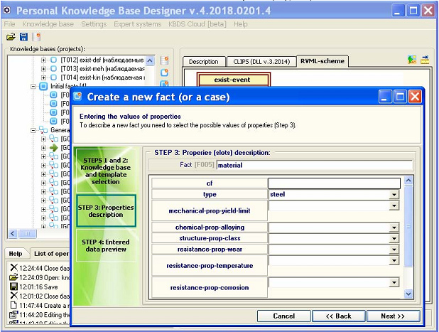
Task: Open the Help menu
Action: 241,24
